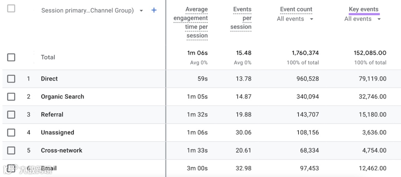Sort by Key events column header

(x=363, y=9)
